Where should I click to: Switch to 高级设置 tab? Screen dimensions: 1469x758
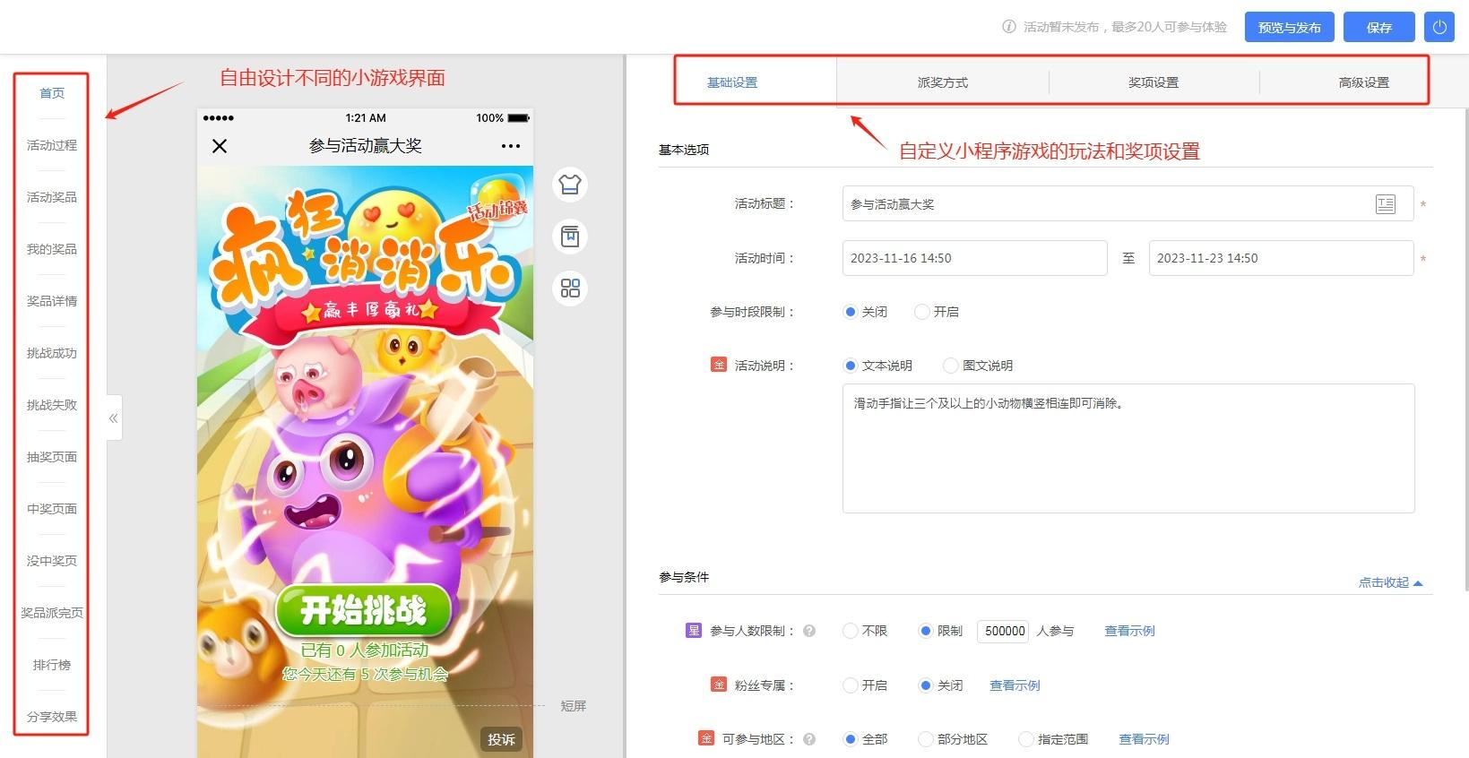tap(1363, 82)
